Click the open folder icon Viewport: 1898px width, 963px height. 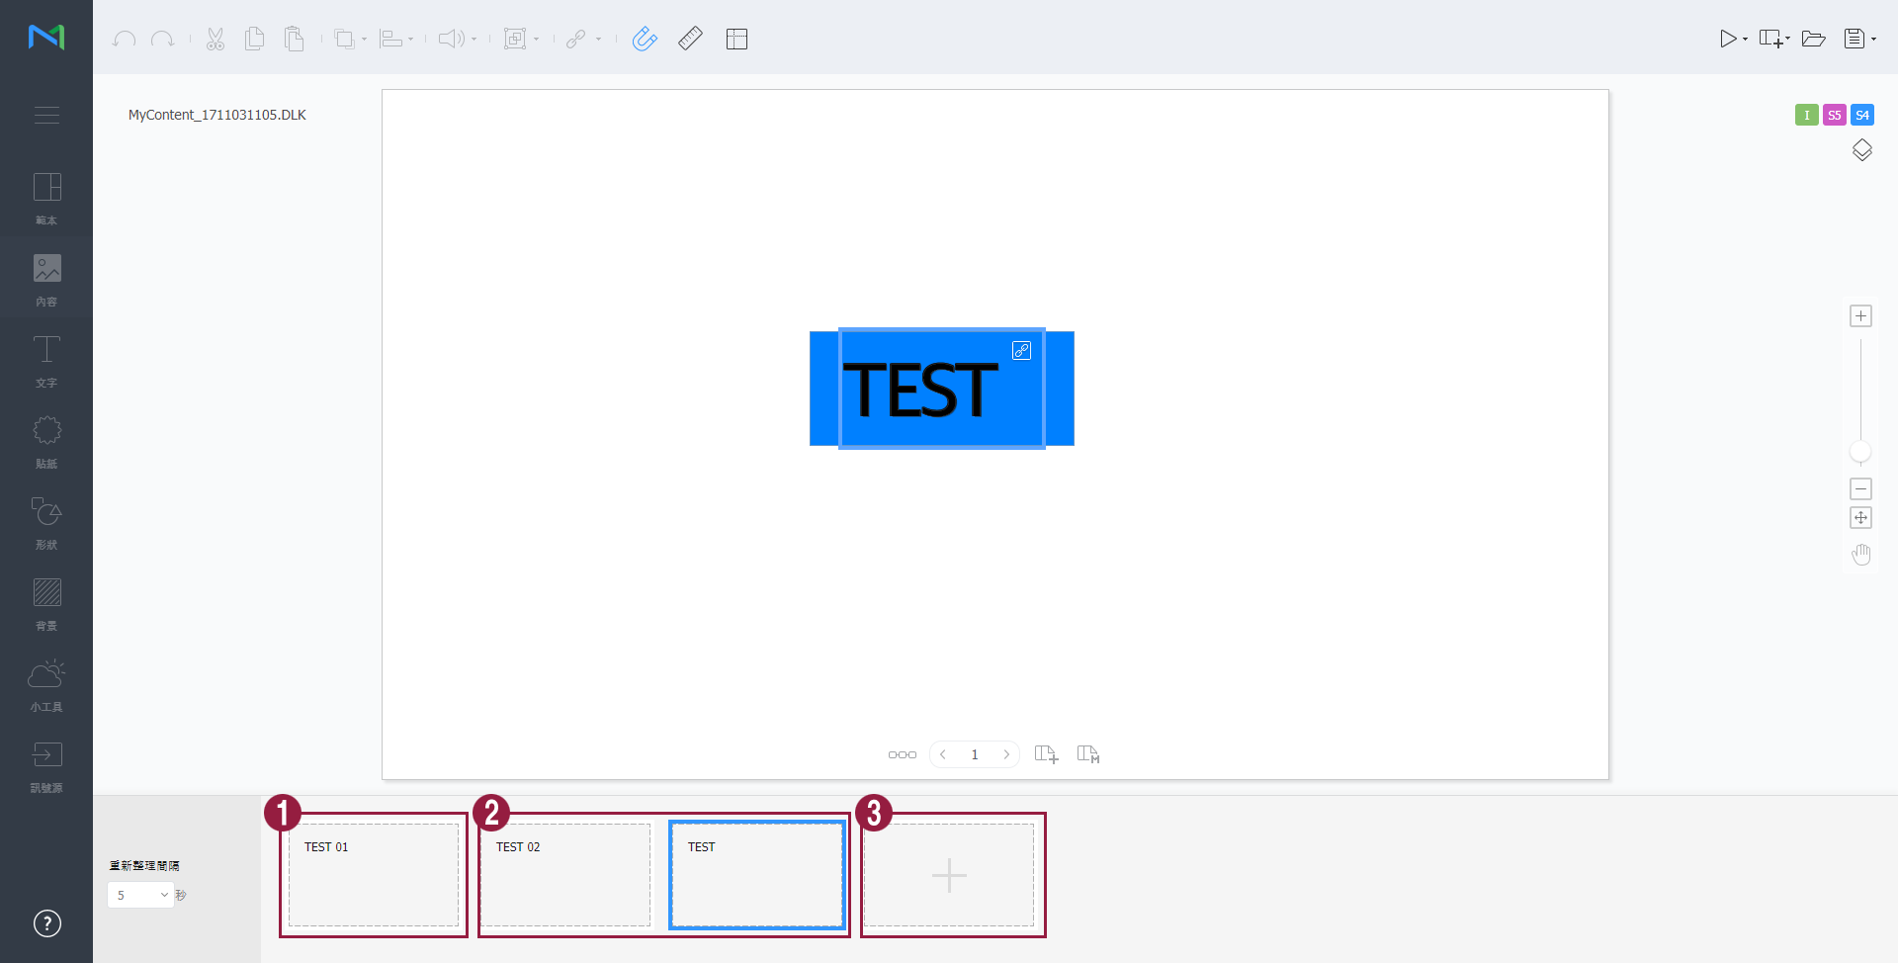pyautogui.click(x=1813, y=39)
